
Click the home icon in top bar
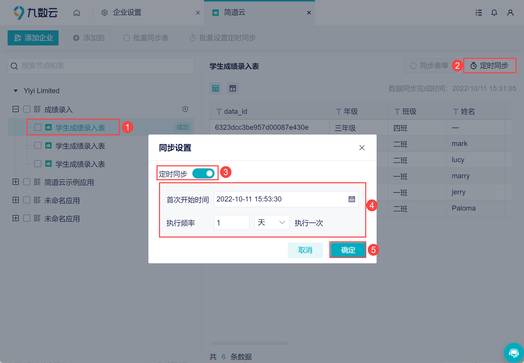[x=77, y=13]
